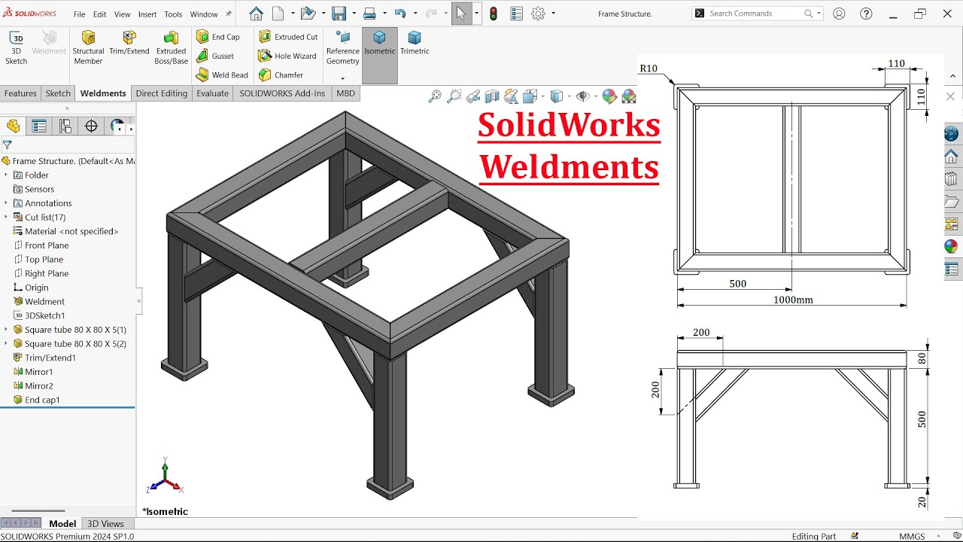Open the user login account icon
Viewport: 963px width, 542px height.
[x=839, y=14]
